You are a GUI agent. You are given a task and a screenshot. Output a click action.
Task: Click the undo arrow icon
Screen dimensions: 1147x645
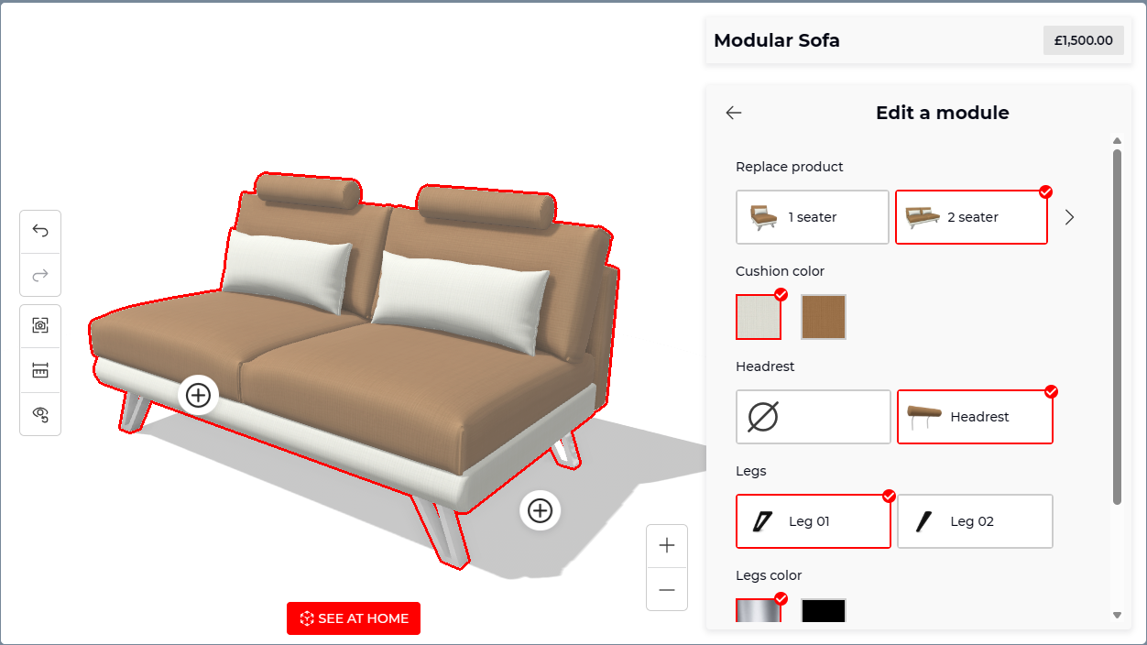click(40, 231)
